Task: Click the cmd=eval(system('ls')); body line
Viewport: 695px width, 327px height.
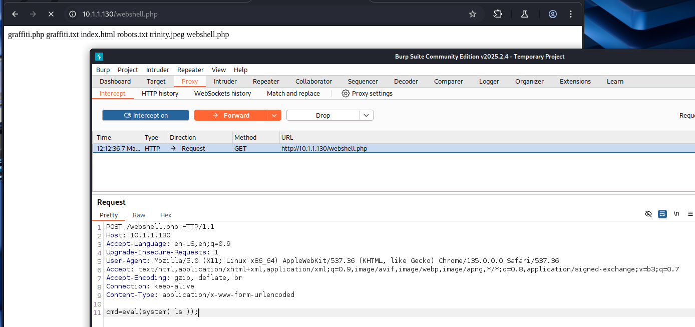Action: click(x=152, y=312)
